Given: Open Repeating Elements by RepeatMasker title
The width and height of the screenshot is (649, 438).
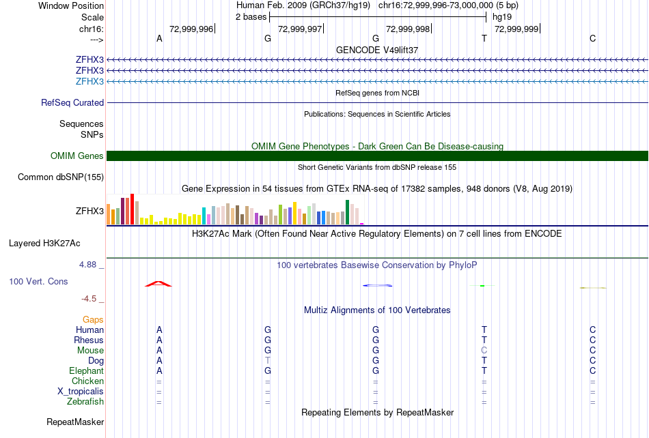Looking at the screenshot, I should click(377, 412).
